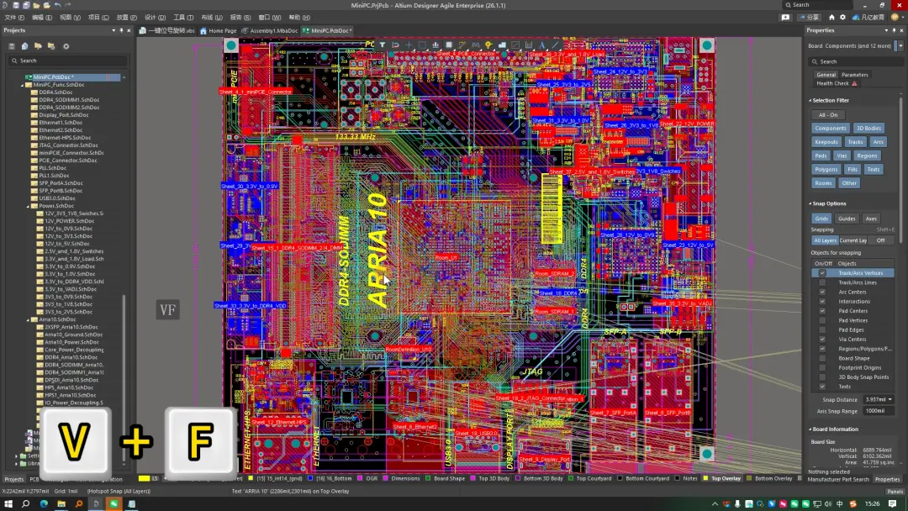Collapse the Arria10.SchDoc tree node
The width and height of the screenshot is (908, 511).
pos(28,319)
